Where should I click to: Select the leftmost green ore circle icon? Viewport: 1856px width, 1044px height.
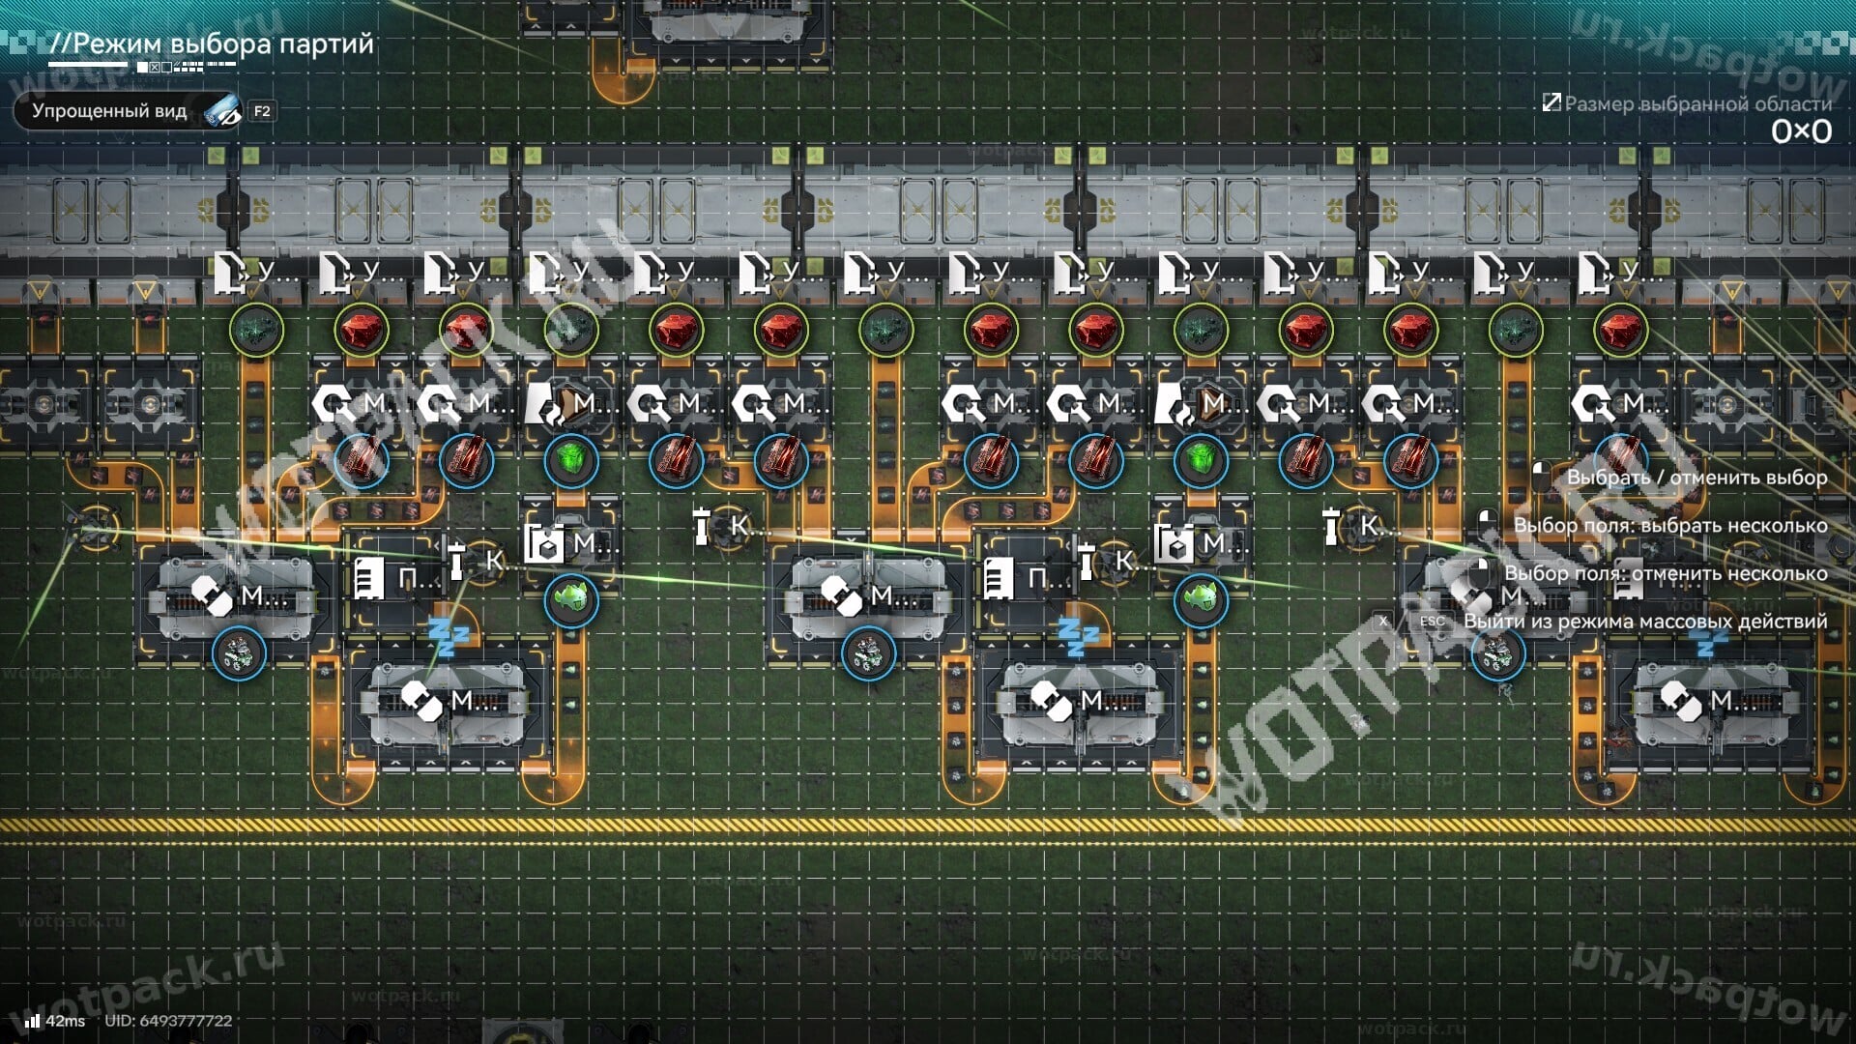point(256,331)
